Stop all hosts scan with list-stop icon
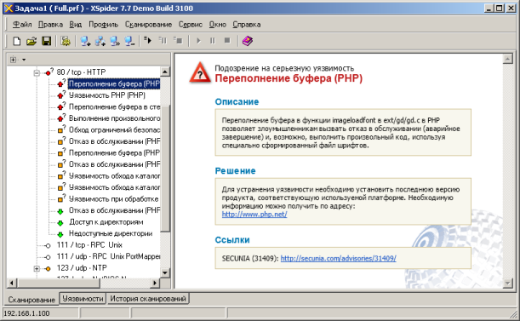Image resolution: width=520 pixels, height=321 pixels. [178, 41]
